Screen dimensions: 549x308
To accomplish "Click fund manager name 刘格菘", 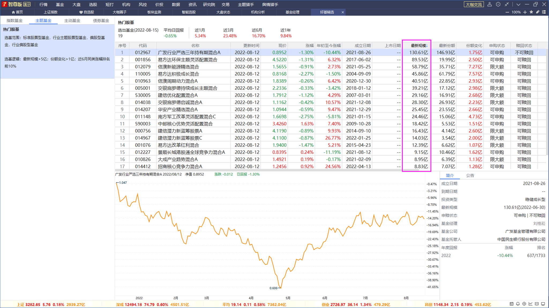I will tap(539, 224).
